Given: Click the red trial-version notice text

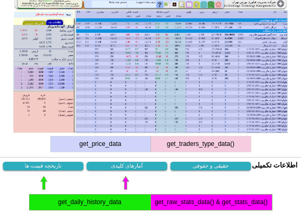Looking at the screenshot, I should (x=50, y=14).
